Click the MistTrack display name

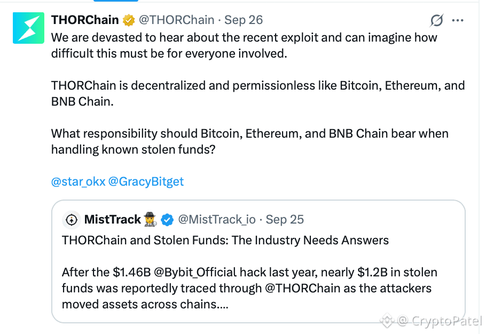[113, 219]
